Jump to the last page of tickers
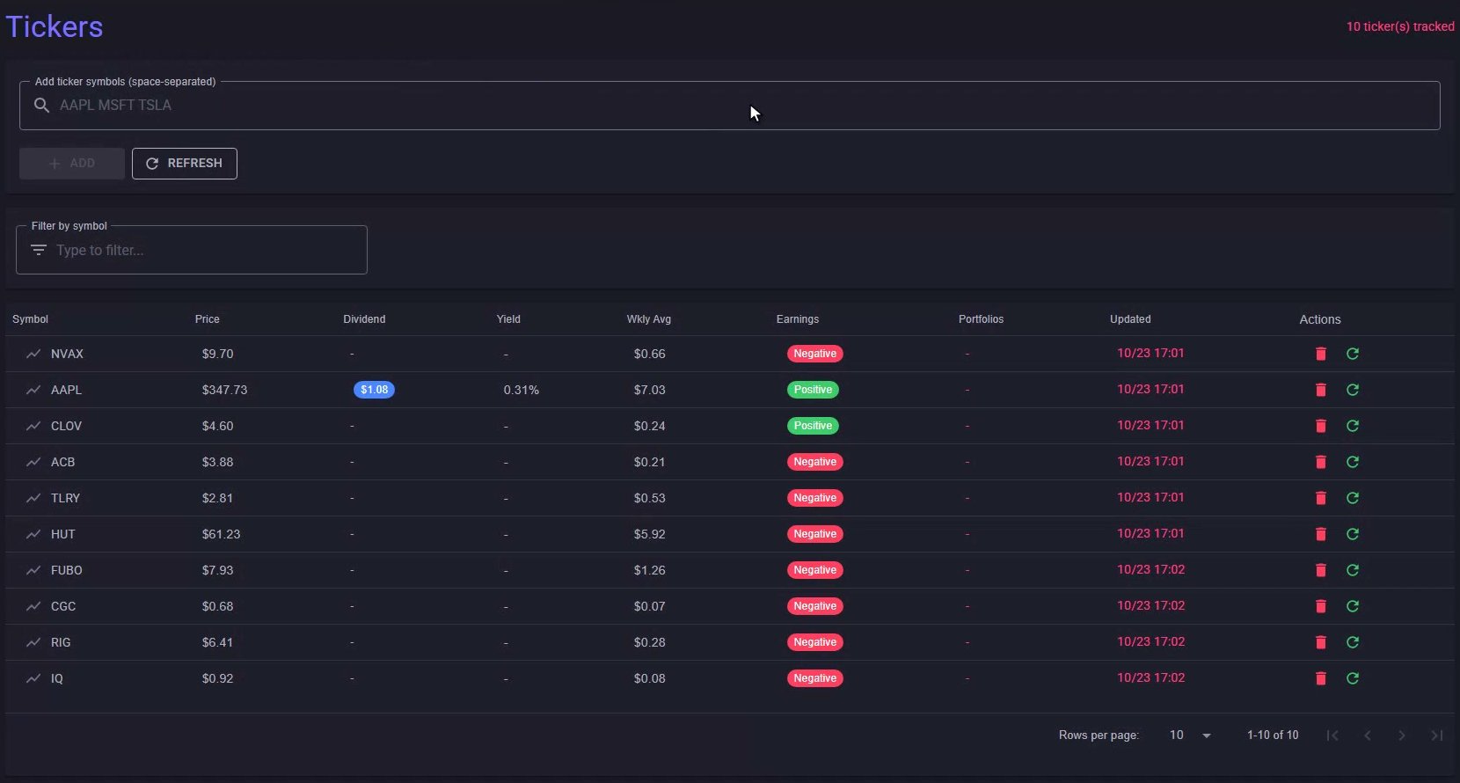Viewport: 1460px width, 783px height. tap(1437, 735)
